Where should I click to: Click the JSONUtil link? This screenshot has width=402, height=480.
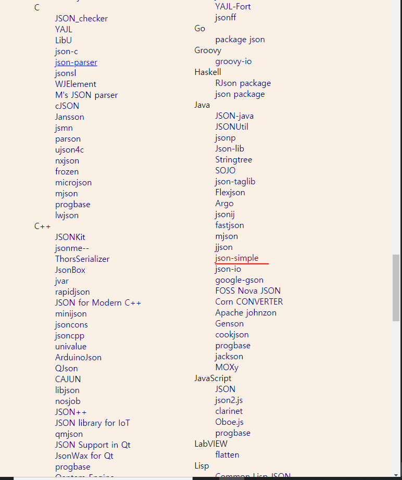232,127
